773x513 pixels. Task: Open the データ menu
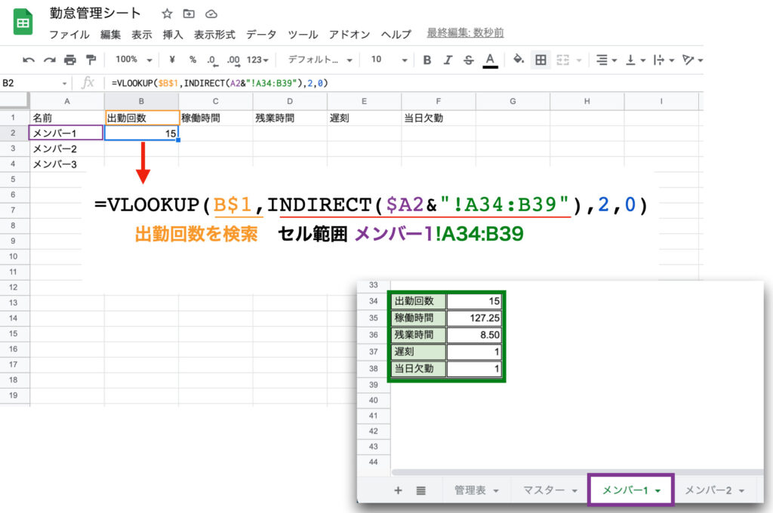pyautogui.click(x=261, y=35)
